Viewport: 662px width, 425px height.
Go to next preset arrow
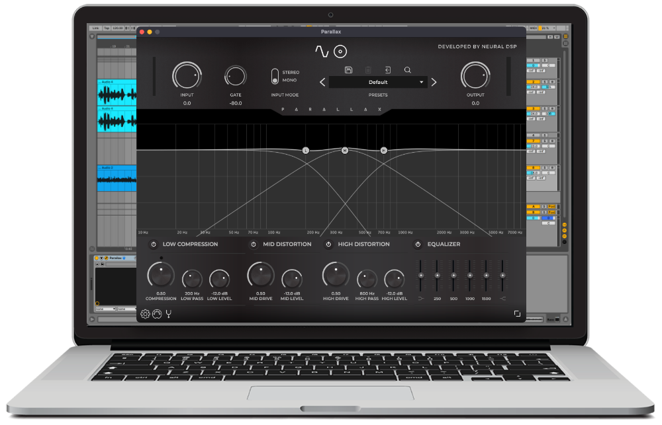(434, 82)
